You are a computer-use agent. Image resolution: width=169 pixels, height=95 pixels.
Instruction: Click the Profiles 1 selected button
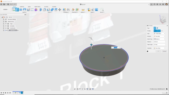[157, 31]
